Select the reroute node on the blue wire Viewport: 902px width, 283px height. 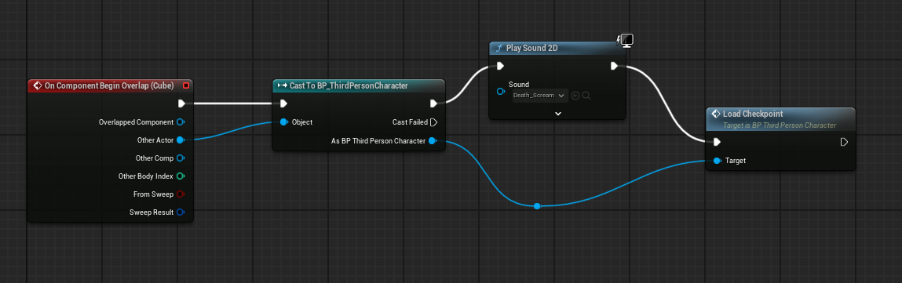537,206
